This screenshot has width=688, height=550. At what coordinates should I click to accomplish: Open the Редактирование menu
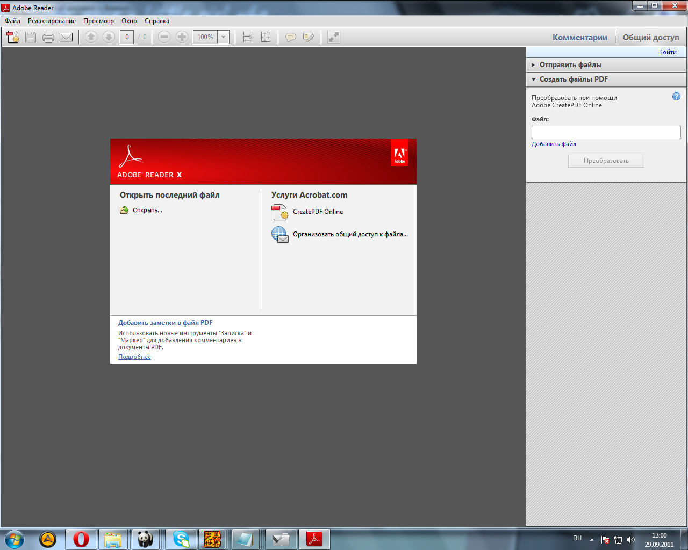coord(52,21)
